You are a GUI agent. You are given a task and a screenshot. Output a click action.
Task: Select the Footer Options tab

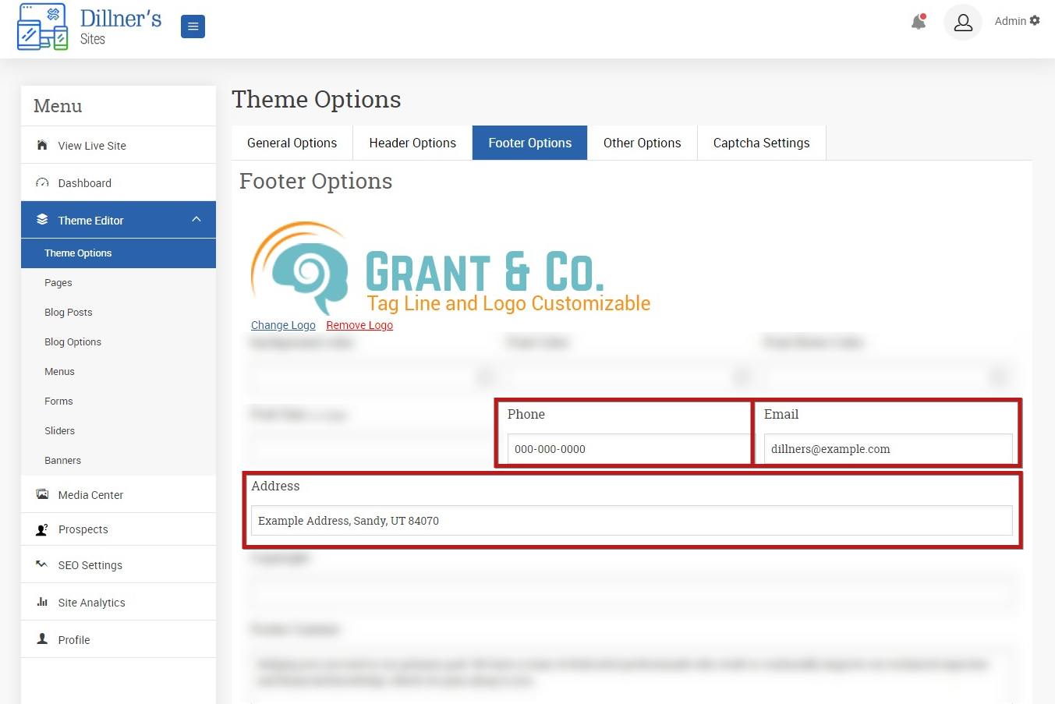[530, 143]
